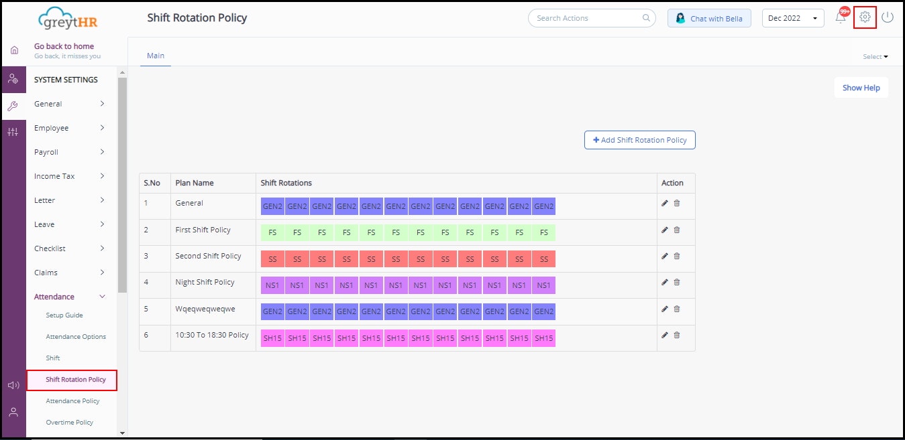Edit the General shift rotation plan

665,203
